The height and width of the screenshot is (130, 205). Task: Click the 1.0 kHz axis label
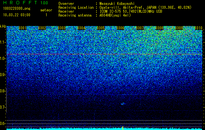[x=3, y=58]
